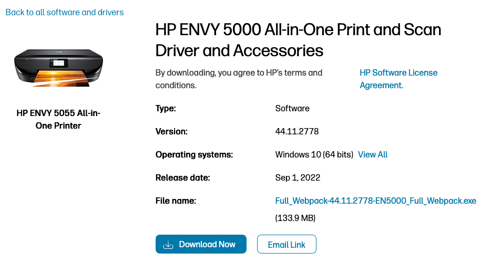Viewport: 481px width, 263px height.
Task: Click the Windows 10 (64 bits) text
Action: 314,154
